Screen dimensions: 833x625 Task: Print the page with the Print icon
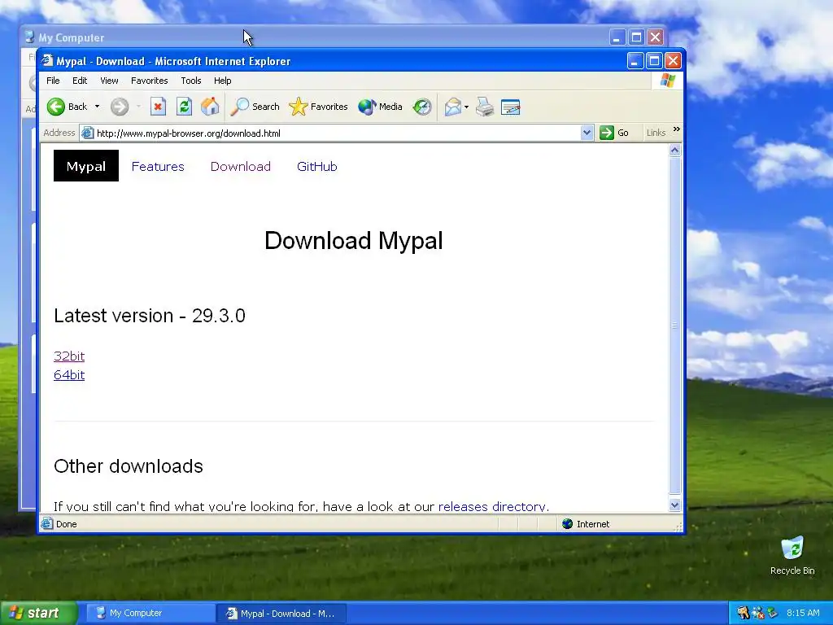point(485,107)
